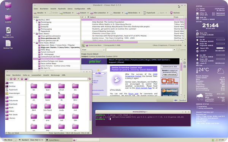Click the Antwort reply icon

[x=78, y=13]
